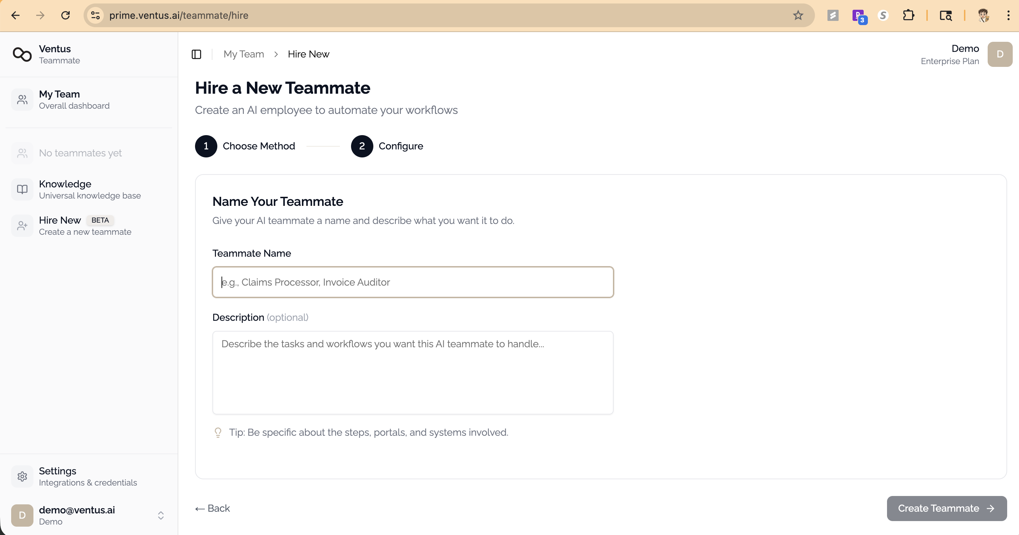Image resolution: width=1019 pixels, height=535 pixels.
Task: Select the My Team dashboard icon
Action: tap(22, 99)
